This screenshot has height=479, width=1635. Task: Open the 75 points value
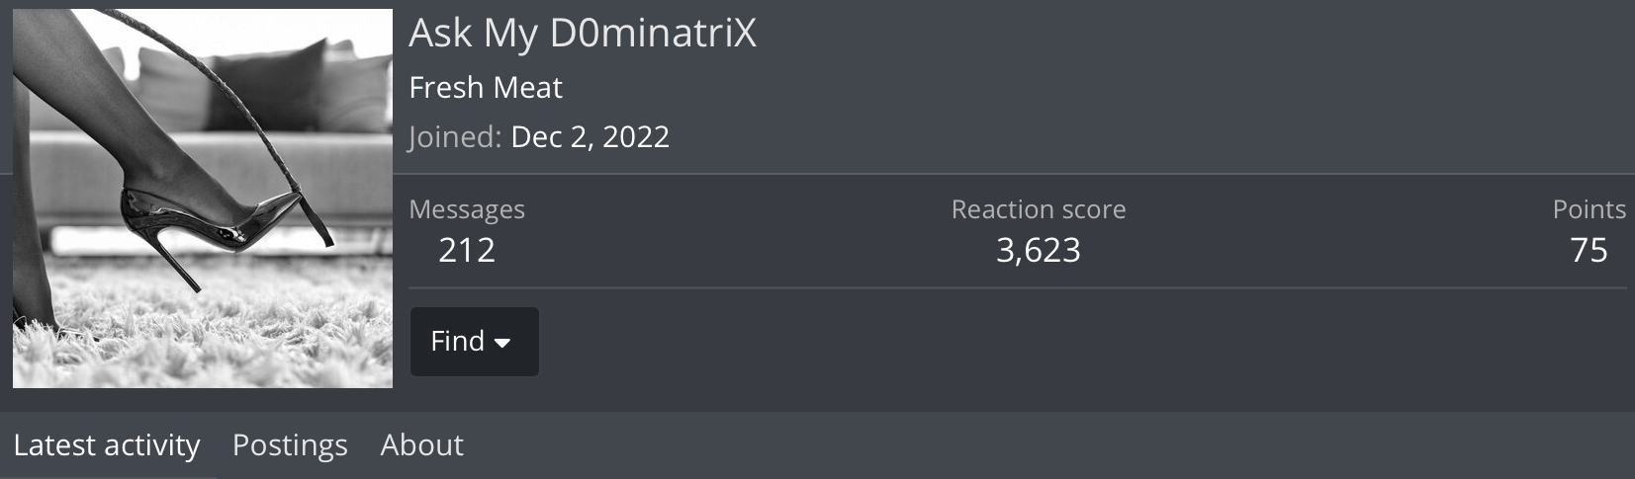click(x=1589, y=250)
